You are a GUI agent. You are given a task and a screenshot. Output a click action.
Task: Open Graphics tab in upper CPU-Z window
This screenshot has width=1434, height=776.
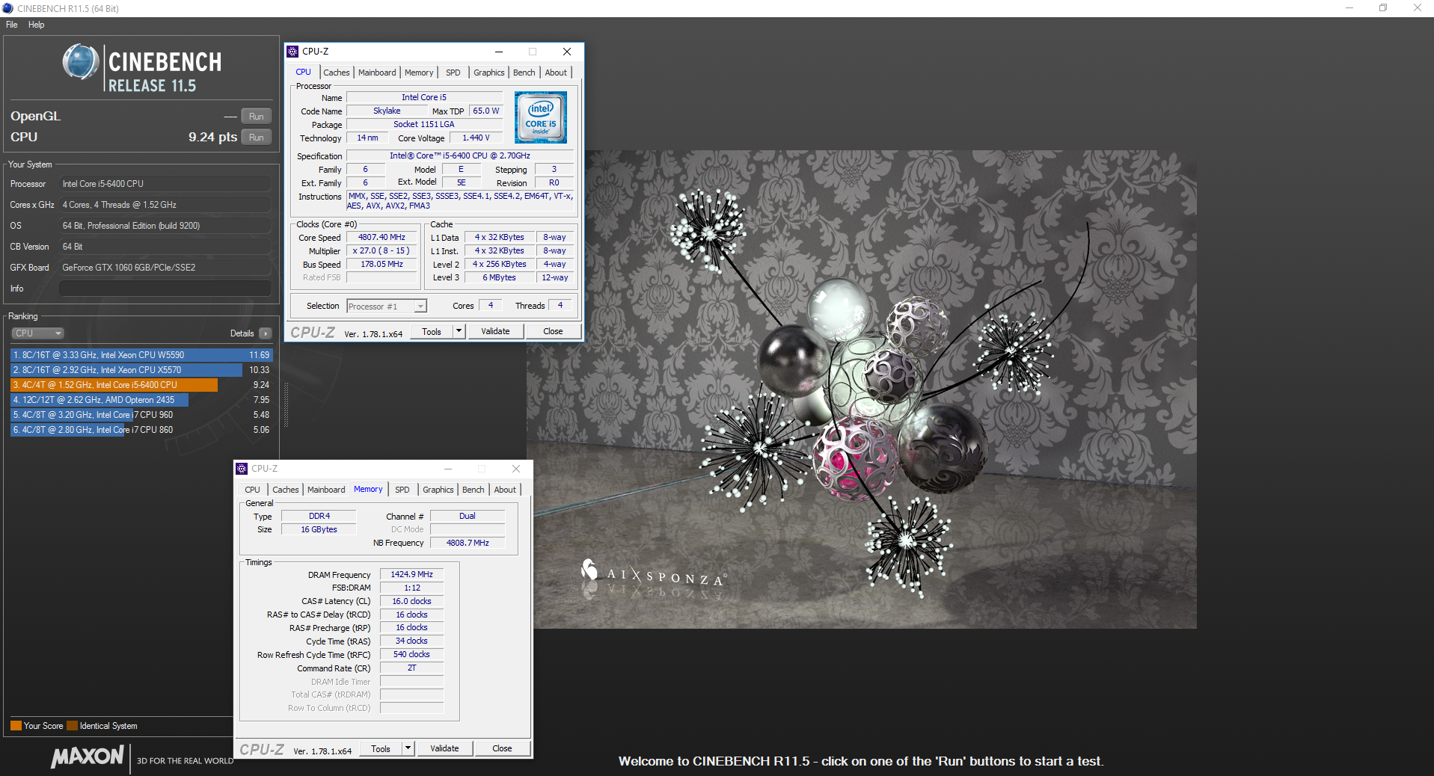pyautogui.click(x=489, y=73)
